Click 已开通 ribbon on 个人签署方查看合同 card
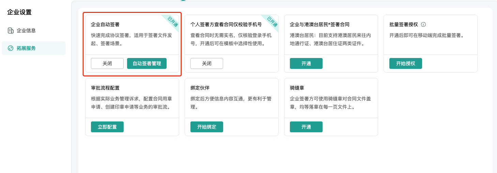The width and height of the screenshot is (497, 173). 271,22
